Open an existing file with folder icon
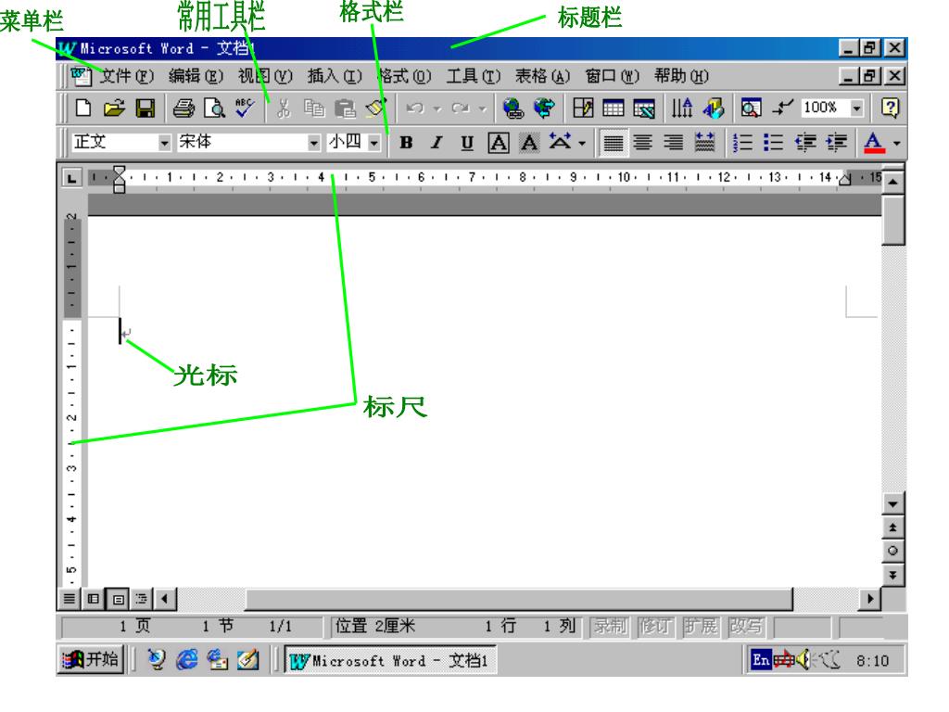The image size is (949, 712). (x=114, y=108)
